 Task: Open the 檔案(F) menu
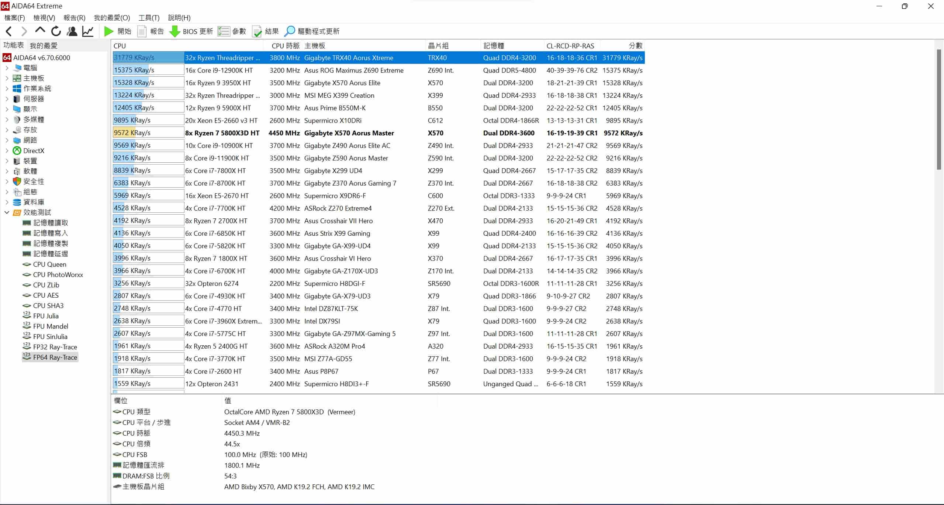pos(15,18)
